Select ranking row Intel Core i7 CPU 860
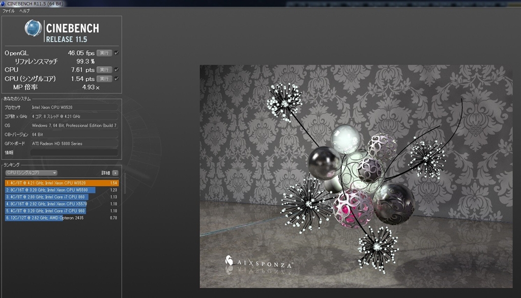This screenshot has width=521, height=298. pyautogui.click(x=62, y=197)
